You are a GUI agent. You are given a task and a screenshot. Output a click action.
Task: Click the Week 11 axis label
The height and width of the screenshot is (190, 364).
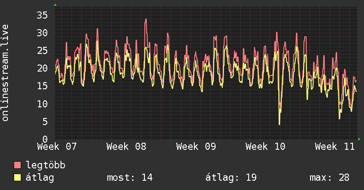tap(335, 147)
